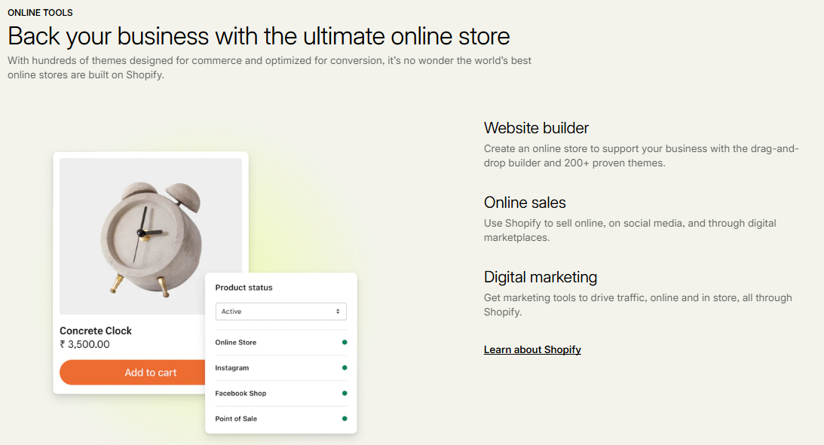The image size is (824, 445).
Task: Toggle the Facebook Shop green status dot
Action: click(345, 393)
